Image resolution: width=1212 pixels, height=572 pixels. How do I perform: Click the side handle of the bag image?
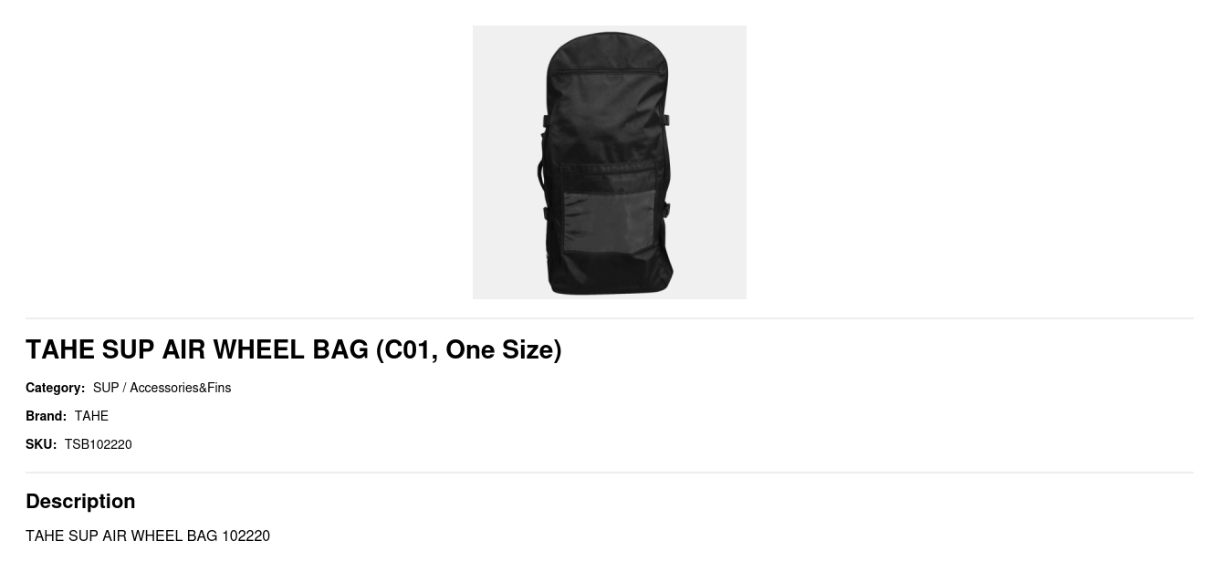point(541,173)
